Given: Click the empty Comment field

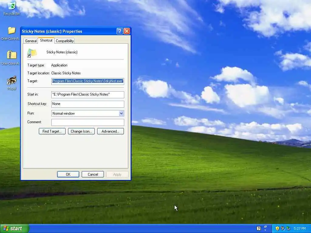Looking at the screenshot, I should pos(88,122).
